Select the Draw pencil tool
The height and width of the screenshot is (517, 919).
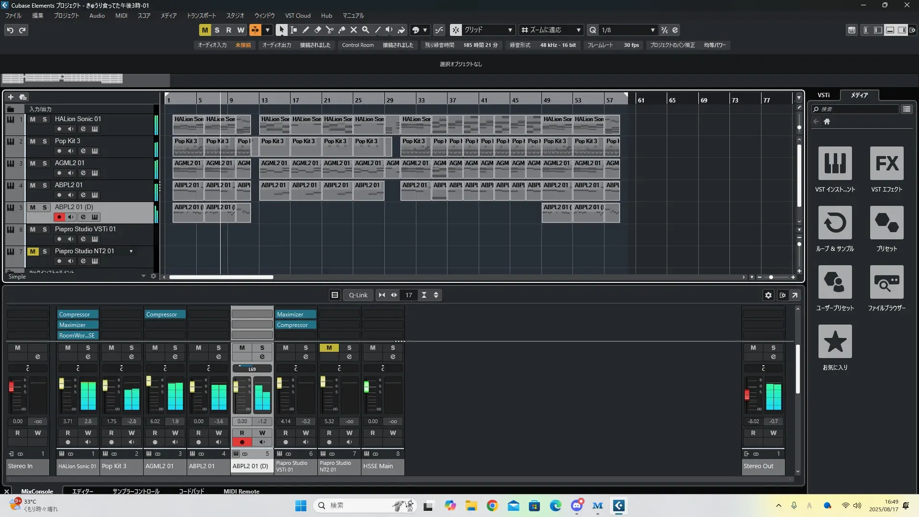(305, 30)
